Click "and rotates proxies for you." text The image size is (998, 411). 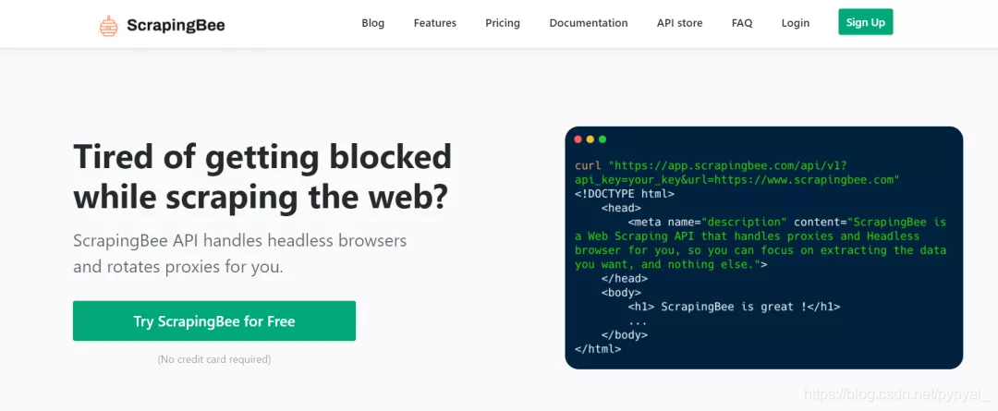178,267
